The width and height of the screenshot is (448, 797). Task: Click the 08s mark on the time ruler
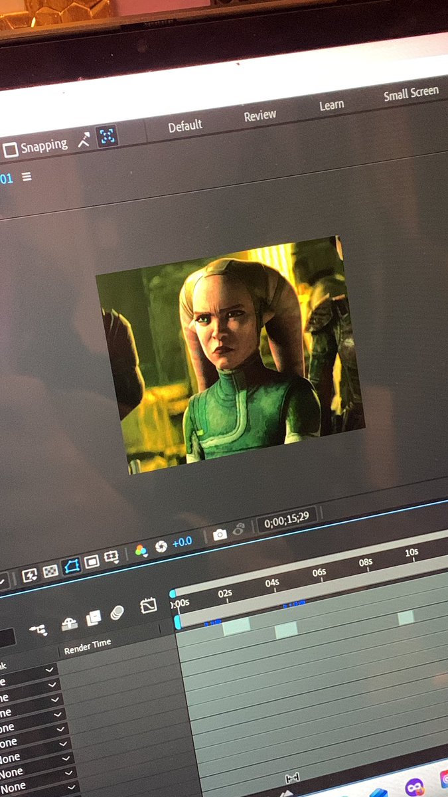tap(366, 562)
